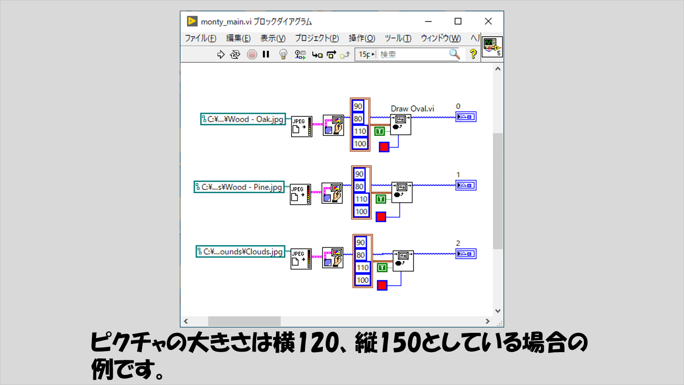Click the Pause button in toolbar
This screenshot has height=385, width=684.
[266, 55]
